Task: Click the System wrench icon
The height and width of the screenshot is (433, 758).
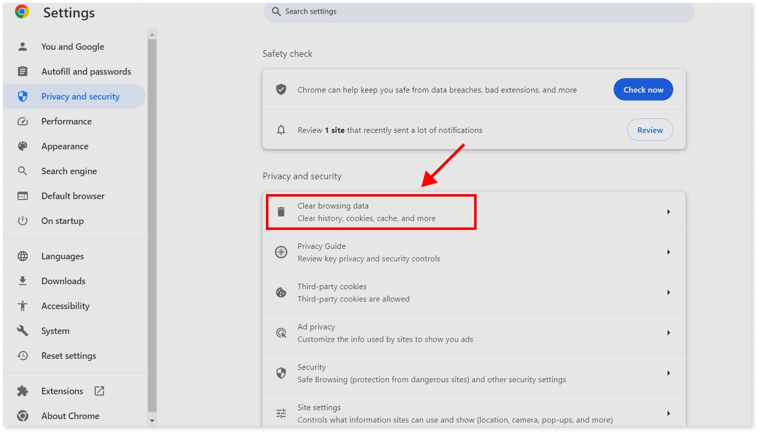Action: coord(22,330)
